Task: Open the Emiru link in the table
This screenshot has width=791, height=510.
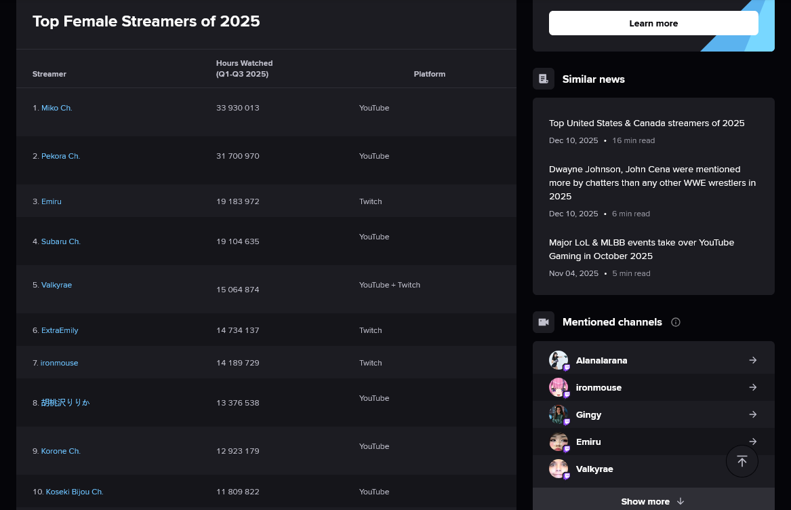Action: (52, 201)
